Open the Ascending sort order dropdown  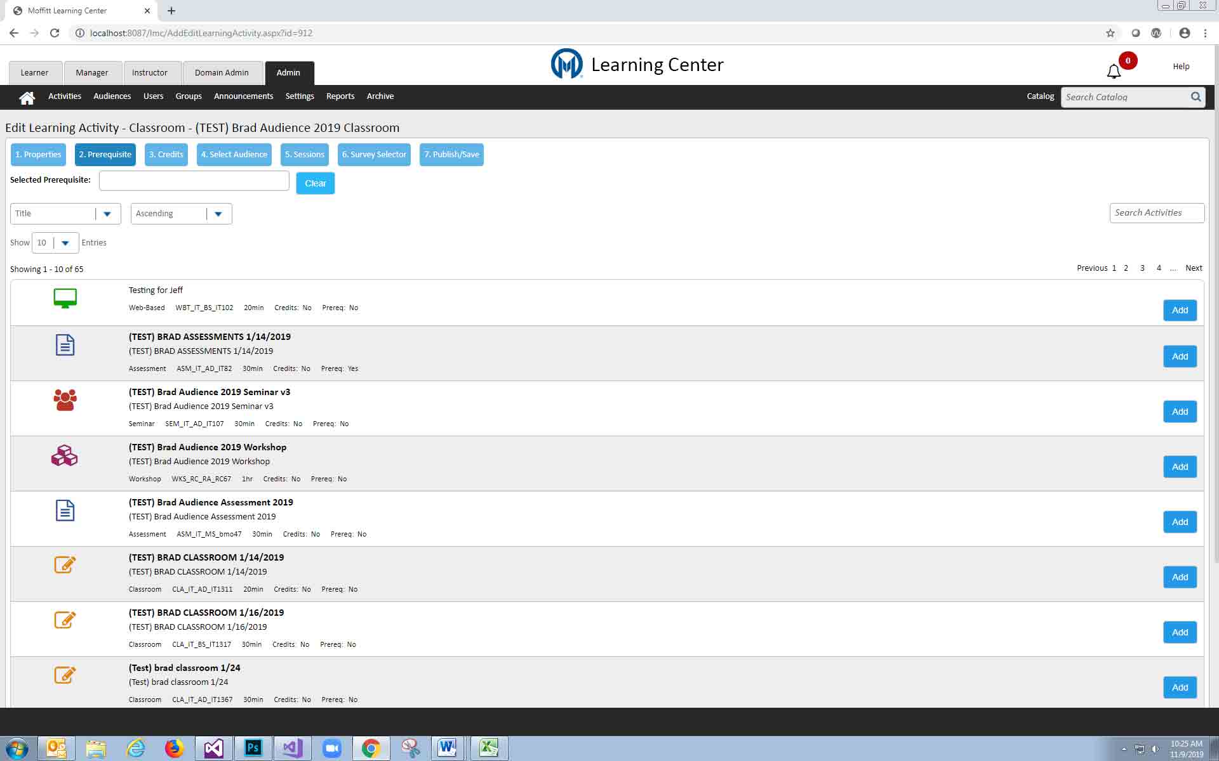(x=218, y=214)
